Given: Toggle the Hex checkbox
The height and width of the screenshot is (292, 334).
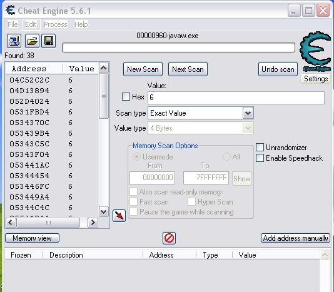Looking at the screenshot, I should tap(126, 97).
